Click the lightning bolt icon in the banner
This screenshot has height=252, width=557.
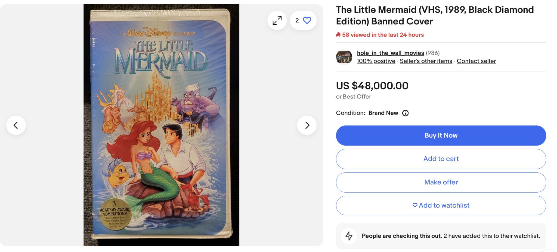(349, 236)
